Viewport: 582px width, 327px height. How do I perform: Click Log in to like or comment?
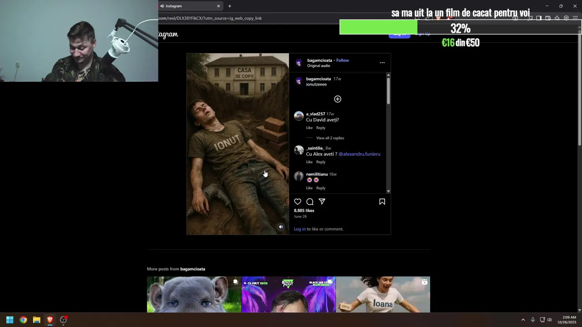(300, 229)
